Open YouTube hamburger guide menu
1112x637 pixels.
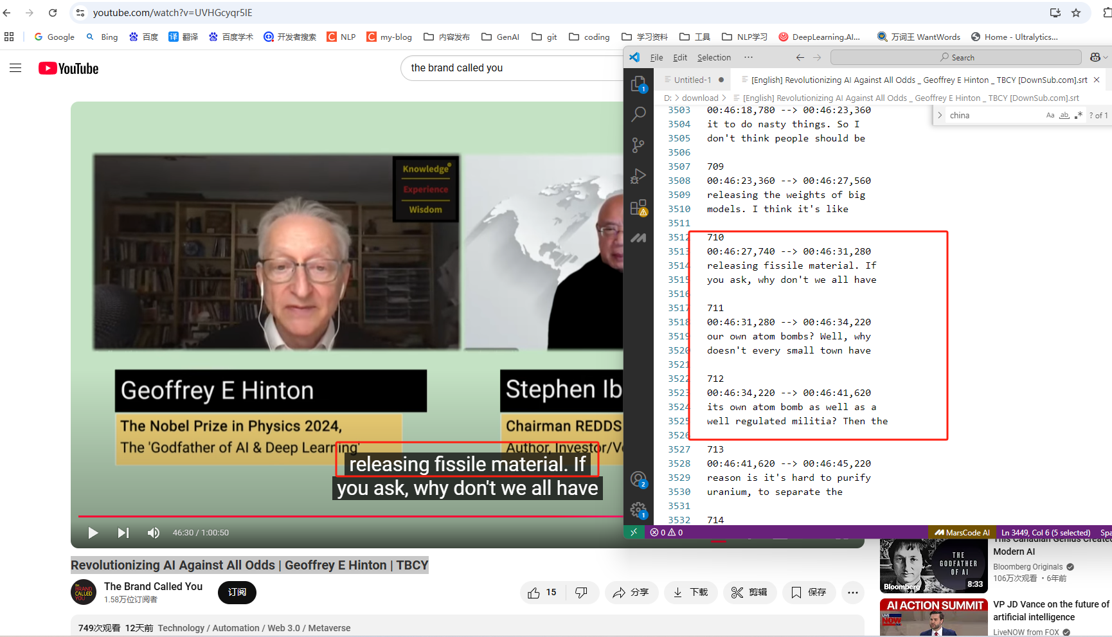coord(15,68)
